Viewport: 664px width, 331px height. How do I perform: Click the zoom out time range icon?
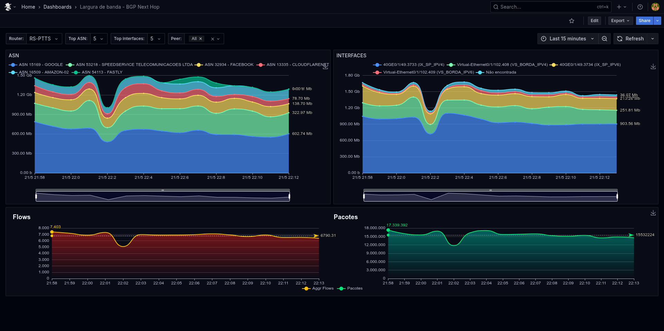[x=605, y=39]
